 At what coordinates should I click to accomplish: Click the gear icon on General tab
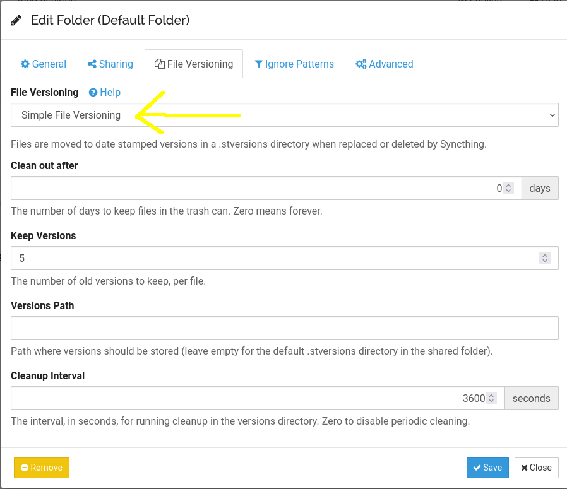[25, 64]
